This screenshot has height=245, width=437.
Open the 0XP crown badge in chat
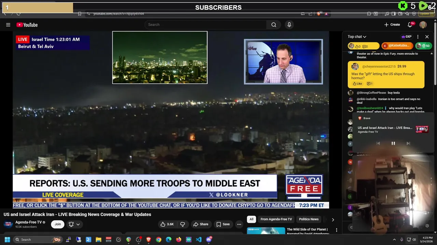(406, 37)
